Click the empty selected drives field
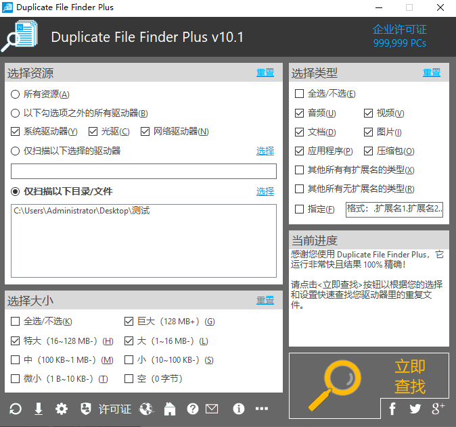Image resolution: width=456 pixels, height=427 pixels. (143, 172)
